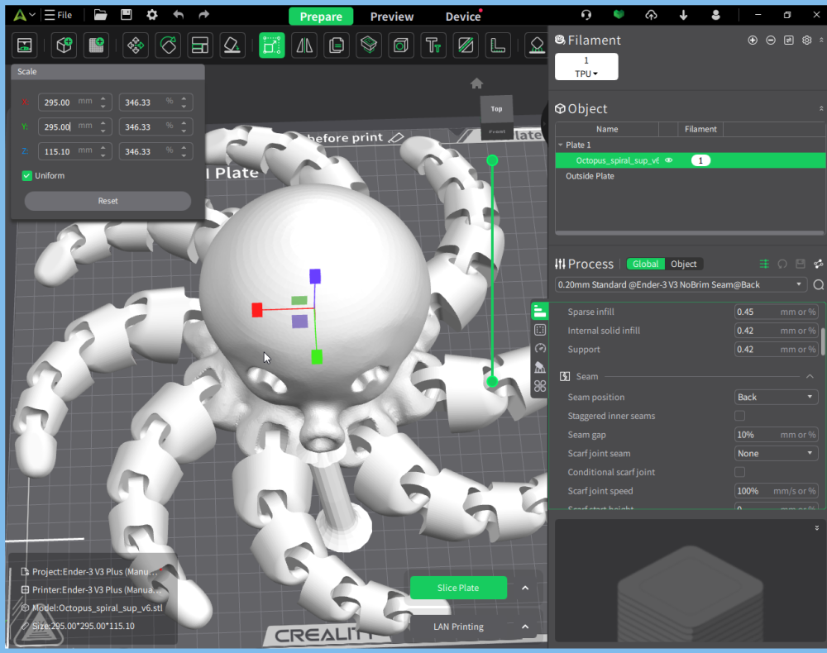Switch Process scope to Object
Screen dimensions: 827x653
click(x=684, y=264)
